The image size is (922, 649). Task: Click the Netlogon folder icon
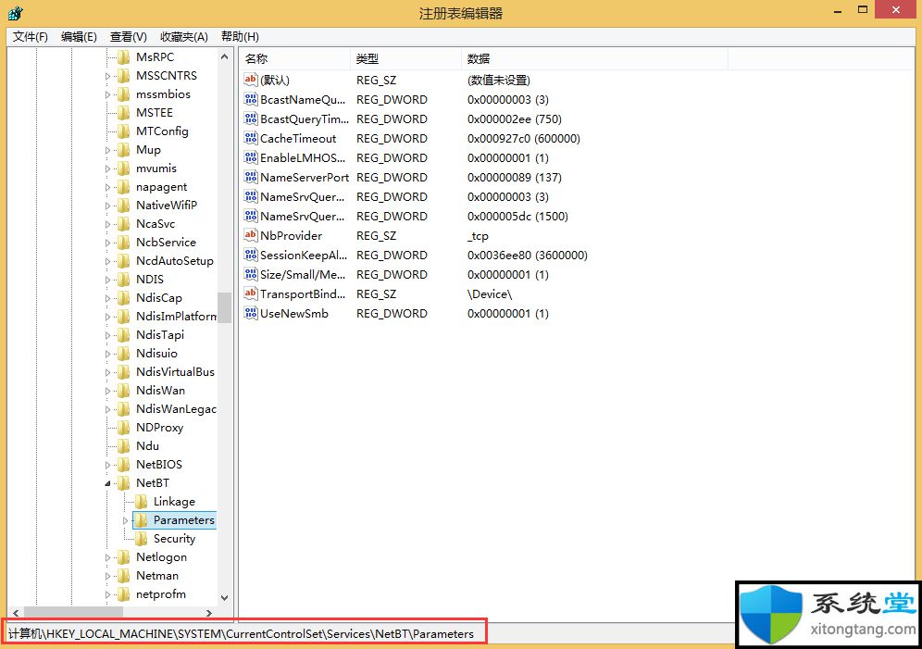pos(123,556)
